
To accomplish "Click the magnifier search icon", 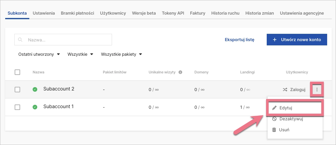I will (x=20, y=40).
